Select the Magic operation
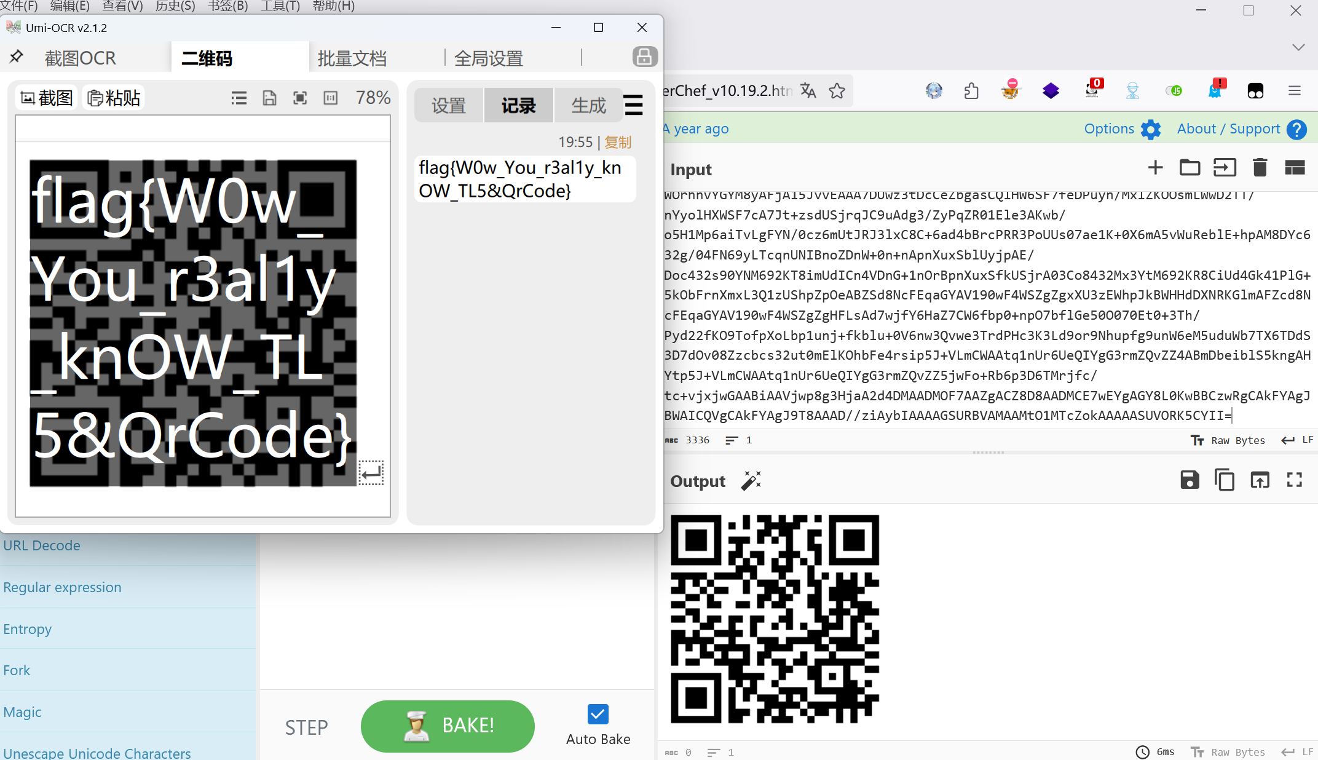 [23, 712]
